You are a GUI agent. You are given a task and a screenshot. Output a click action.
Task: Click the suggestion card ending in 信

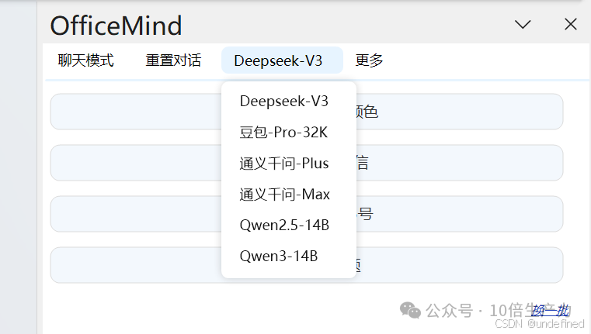(x=307, y=163)
